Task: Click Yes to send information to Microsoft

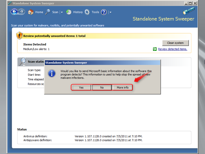Action: point(81,87)
